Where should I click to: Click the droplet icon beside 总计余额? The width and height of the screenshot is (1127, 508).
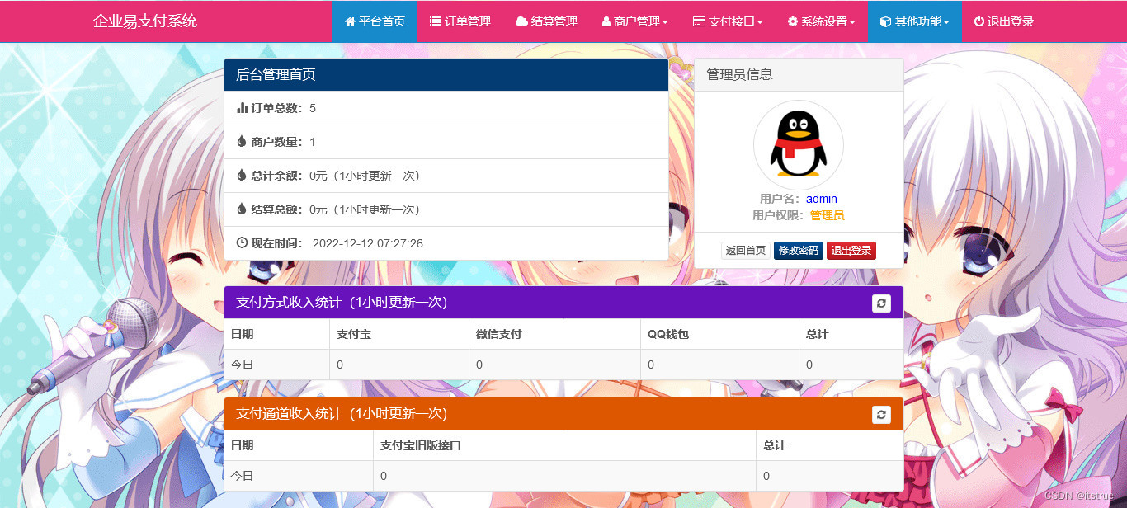coord(242,175)
